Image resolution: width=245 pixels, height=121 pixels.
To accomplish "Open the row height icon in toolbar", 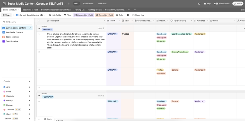I will (x=128, y=15).
